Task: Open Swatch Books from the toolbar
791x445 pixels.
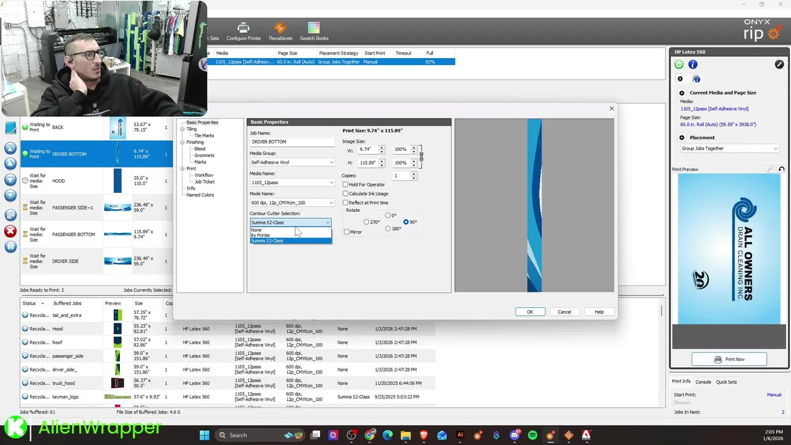Action: tap(314, 32)
